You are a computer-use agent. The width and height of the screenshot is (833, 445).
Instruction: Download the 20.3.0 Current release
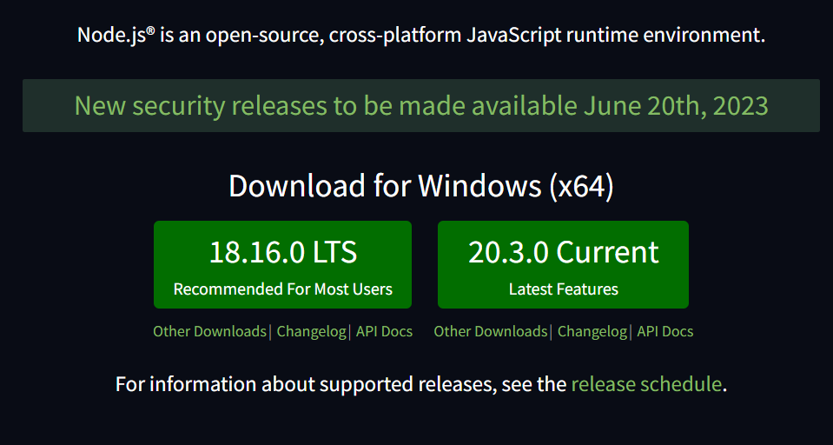coord(563,265)
